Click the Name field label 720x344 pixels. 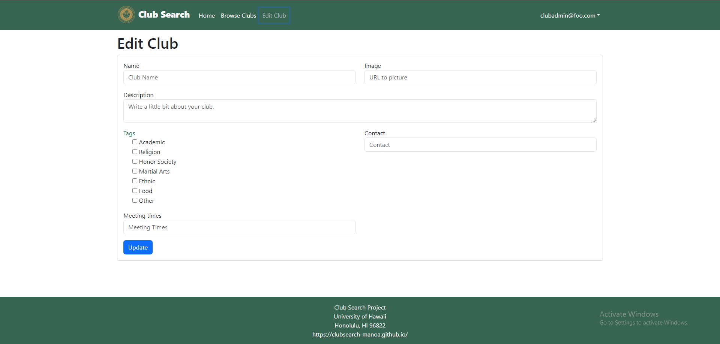click(x=131, y=66)
